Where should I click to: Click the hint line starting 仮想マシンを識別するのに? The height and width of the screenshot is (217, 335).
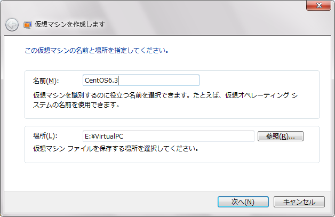click(x=165, y=95)
